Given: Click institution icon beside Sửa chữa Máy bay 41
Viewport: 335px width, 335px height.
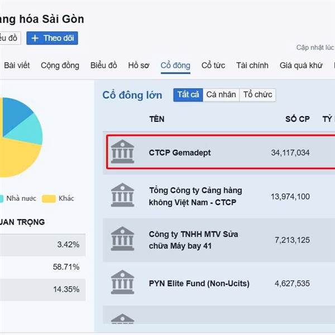Looking at the screenshot, I should pos(122,238).
